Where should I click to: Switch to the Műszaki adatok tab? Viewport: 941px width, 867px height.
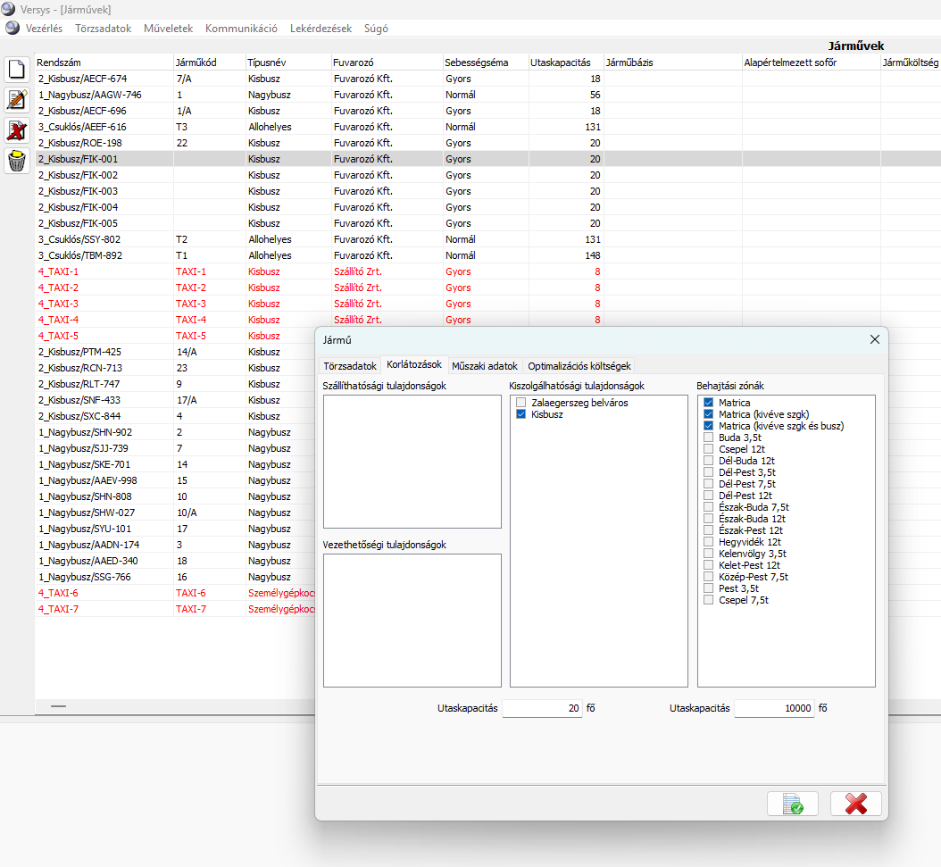click(484, 366)
